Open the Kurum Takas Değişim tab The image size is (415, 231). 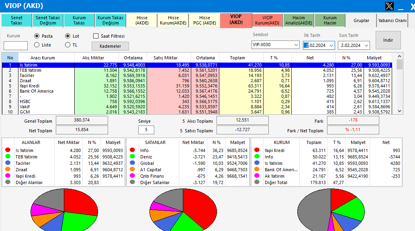point(110,20)
